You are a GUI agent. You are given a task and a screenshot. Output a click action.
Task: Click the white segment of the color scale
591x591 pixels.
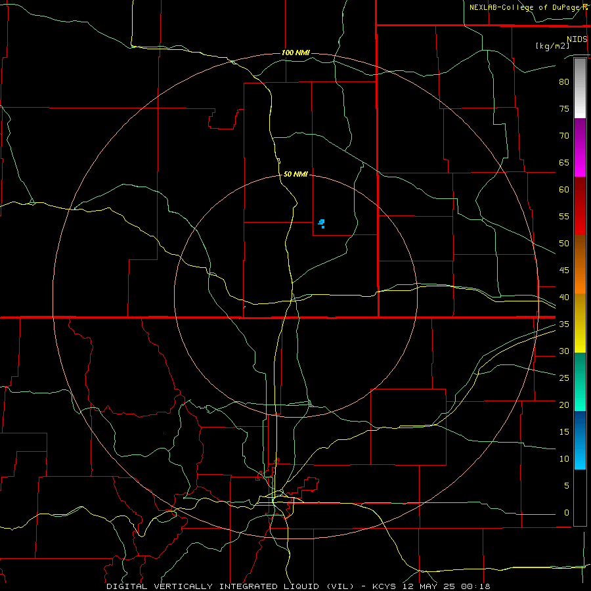tap(580, 88)
